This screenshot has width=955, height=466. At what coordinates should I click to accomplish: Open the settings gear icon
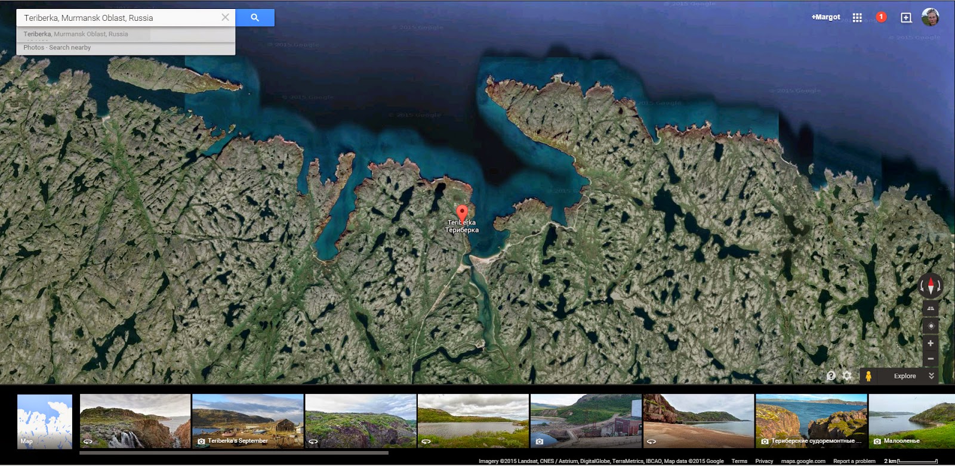847,375
